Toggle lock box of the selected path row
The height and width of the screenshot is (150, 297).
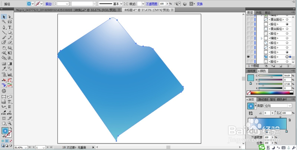(x=252, y=57)
